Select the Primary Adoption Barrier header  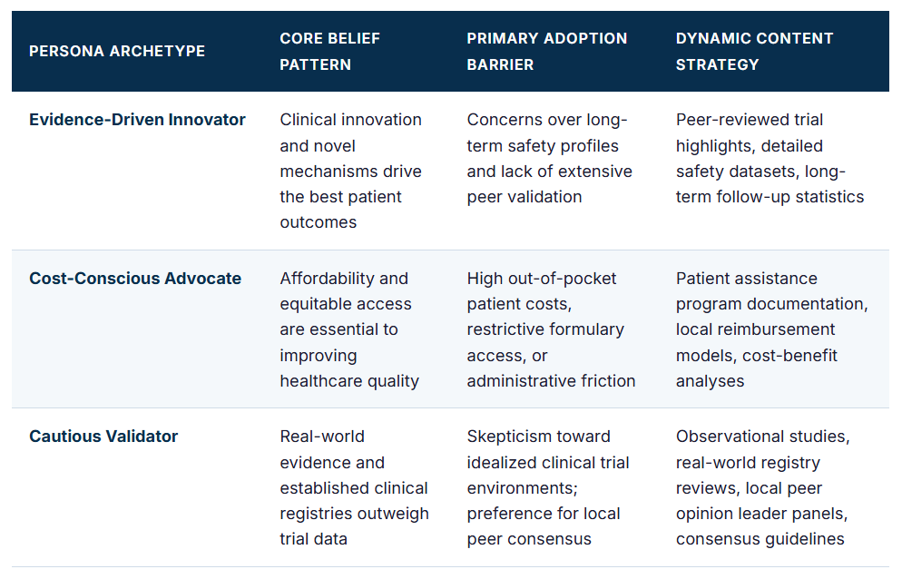546,51
